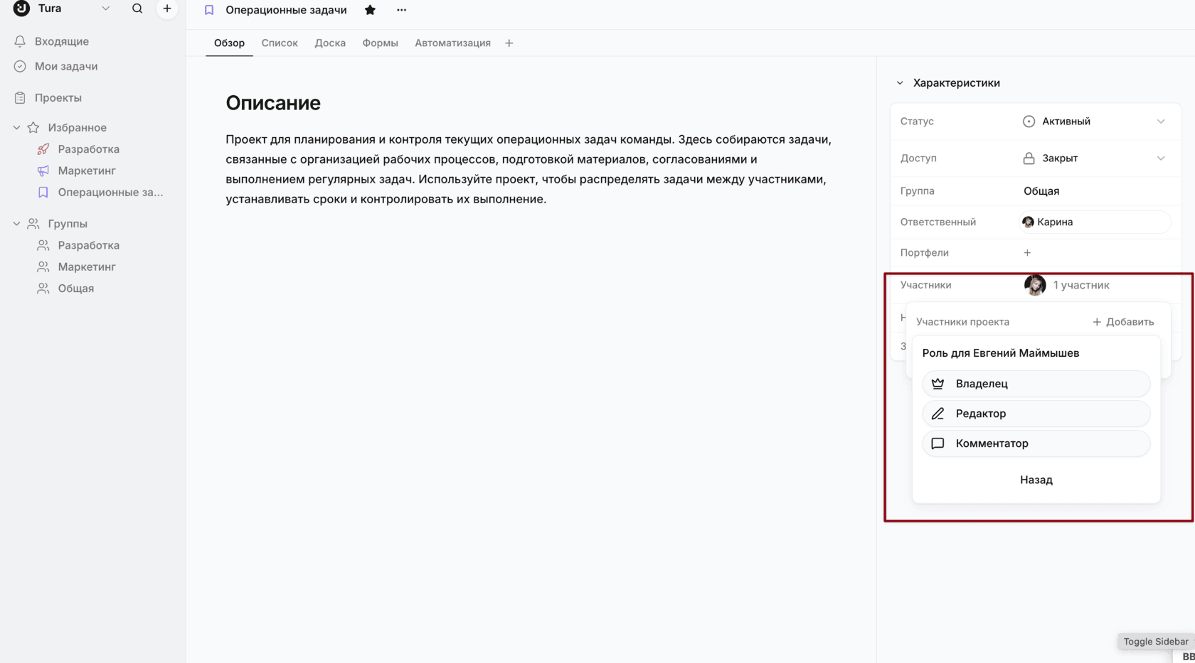Viewport: 1195px width, 663px height.
Task: Click the clipboard icon for Проекты
Action: pos(20,97)
